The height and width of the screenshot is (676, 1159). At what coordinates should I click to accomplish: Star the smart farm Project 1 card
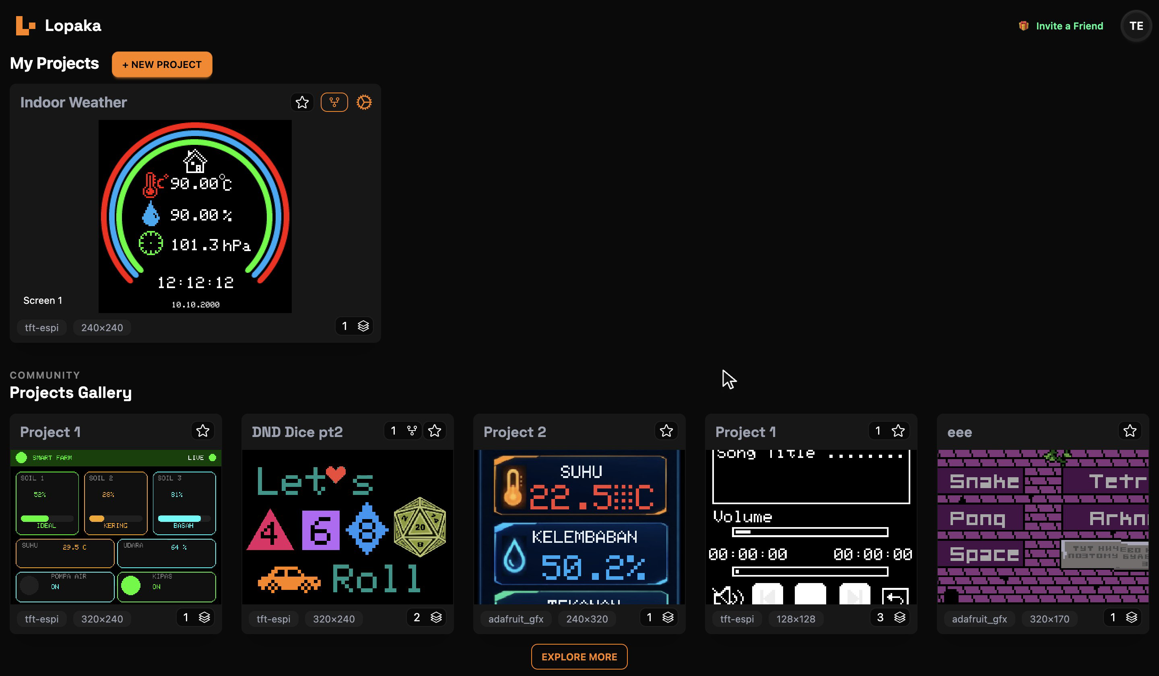pos(203,431)
